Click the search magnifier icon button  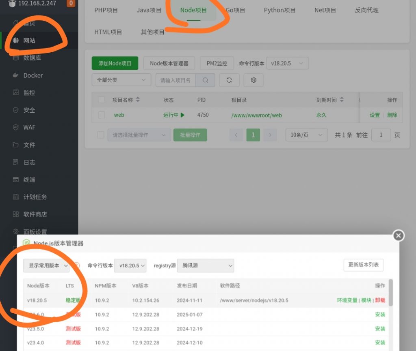click(205, 80)
